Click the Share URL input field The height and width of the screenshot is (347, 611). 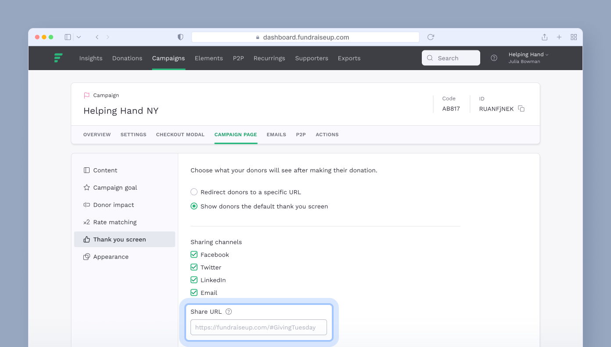pyautogui.click(x=259, y=327)
